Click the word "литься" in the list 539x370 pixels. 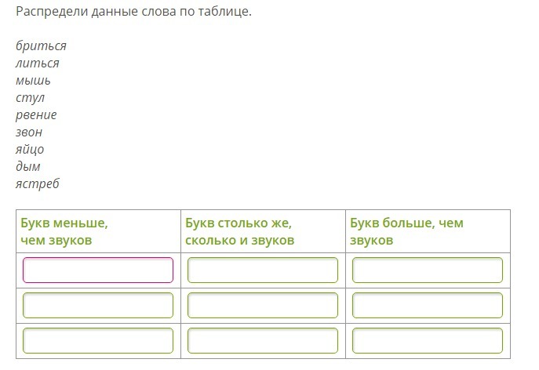(38, 63)
